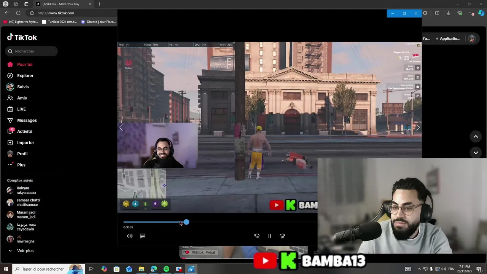Open Explorer in TikTok sidebar
This screenshot has height=274, width=487.
20,76
